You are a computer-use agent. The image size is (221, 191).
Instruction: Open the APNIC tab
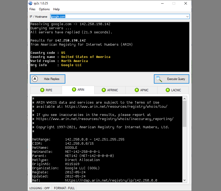141,90
